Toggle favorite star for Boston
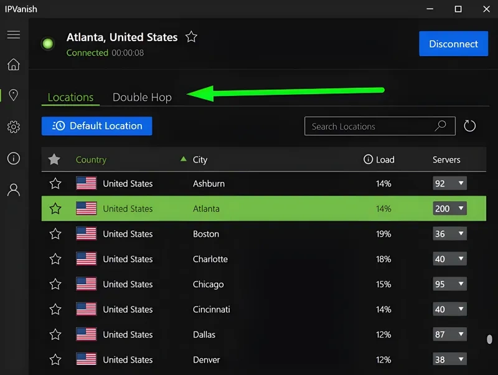The height and width of the screenshot is (375, 498). pos(55,234)
